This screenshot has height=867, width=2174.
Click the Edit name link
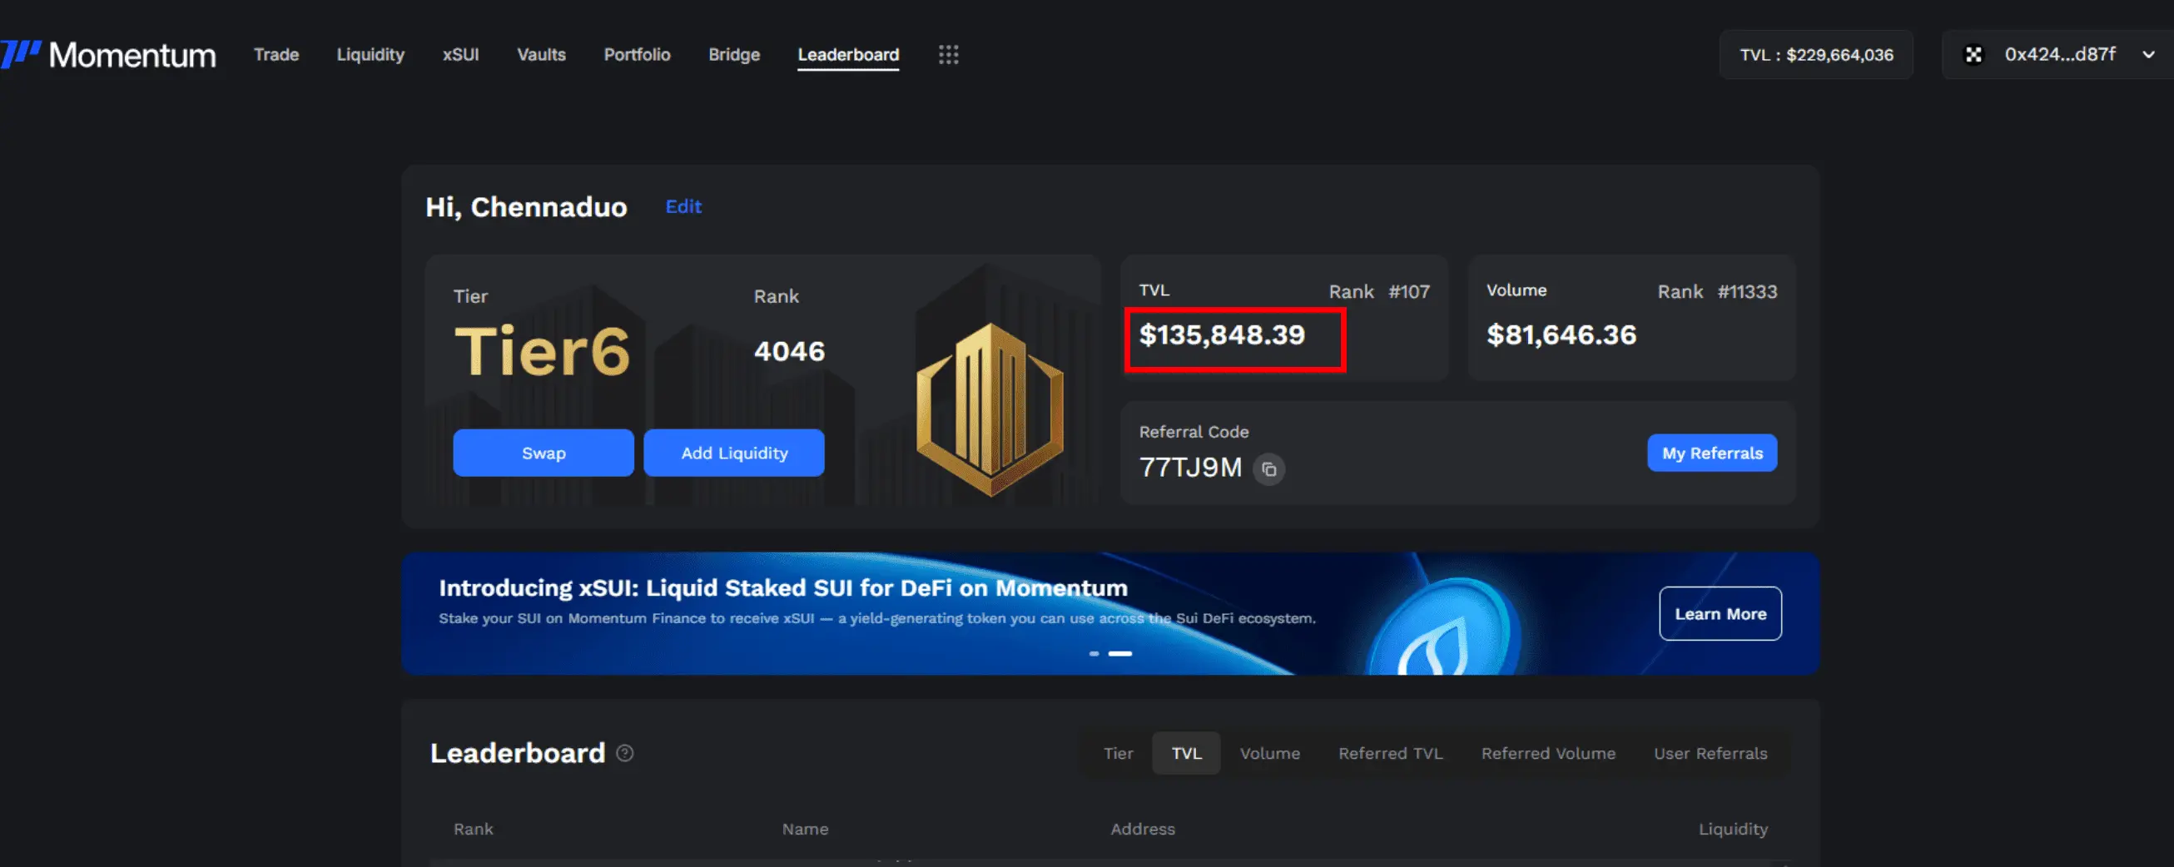click(683, 206)
